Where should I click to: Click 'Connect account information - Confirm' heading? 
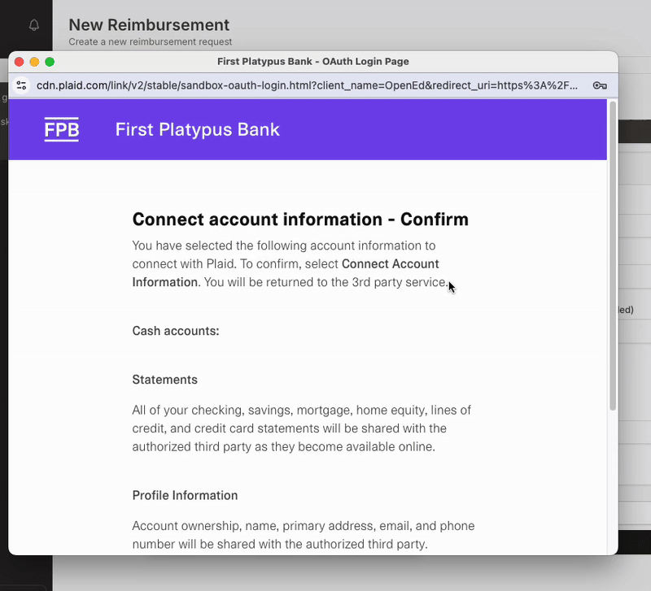(x=300, y=219)
